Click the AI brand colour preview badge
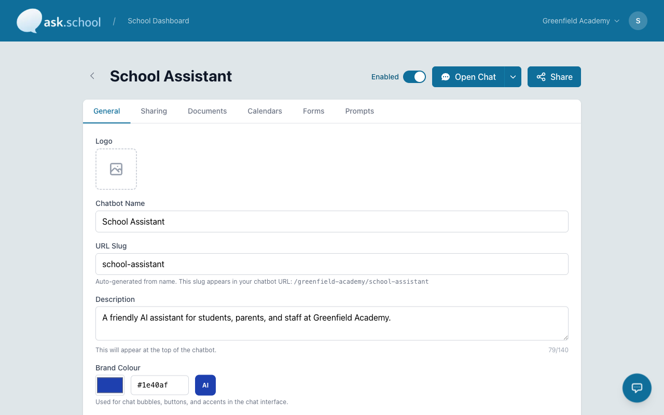664x415 pixels. [205, 385]
